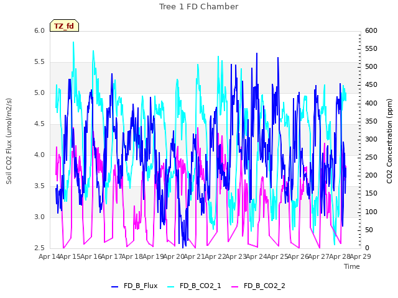Toggle the FD_B_CO2_1 legend entry
The image size is (398, 298).
coord(194,286)
